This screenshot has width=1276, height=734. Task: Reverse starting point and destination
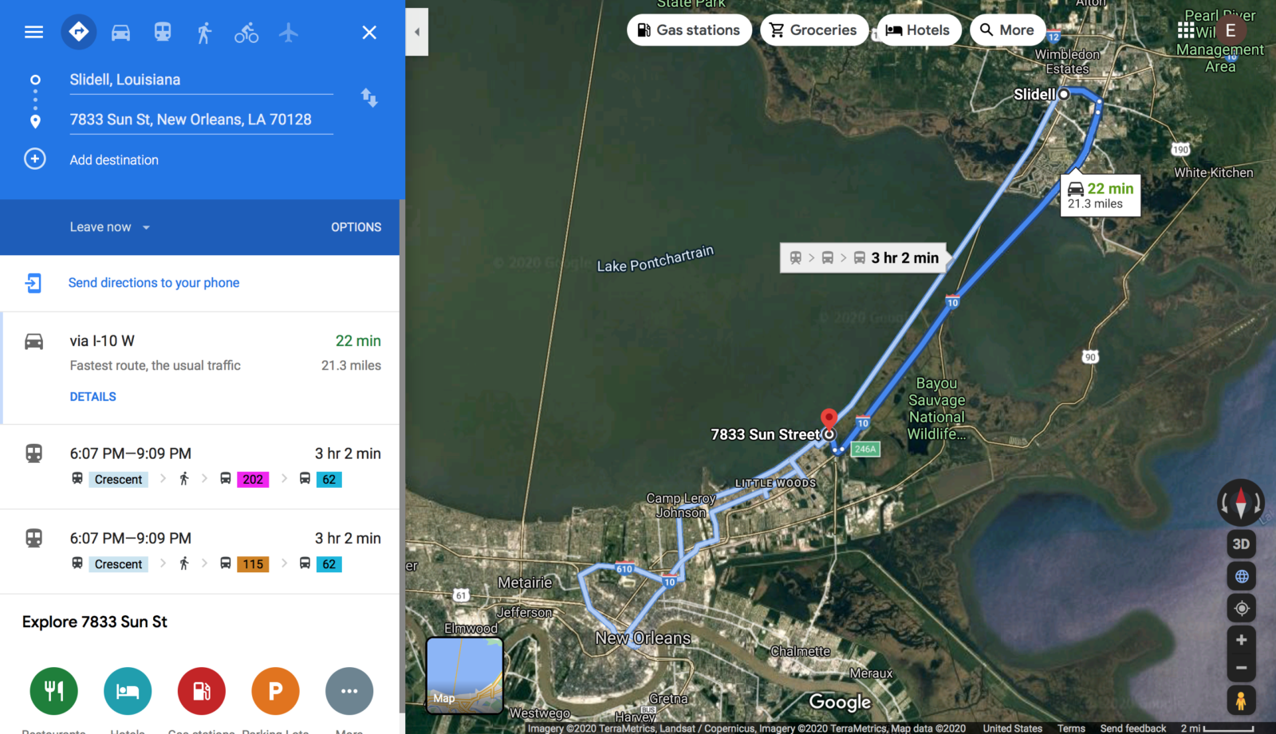click(368, 98)
